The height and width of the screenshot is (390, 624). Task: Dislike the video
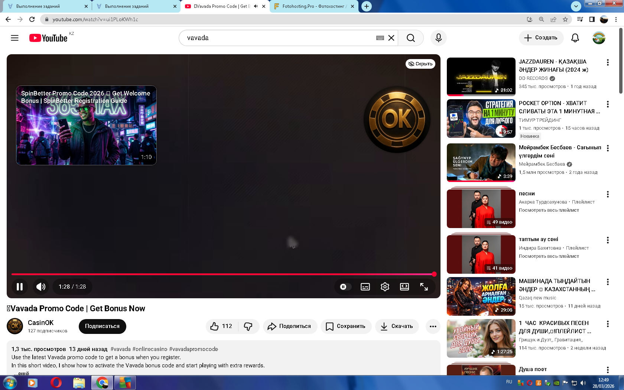click(x=248, y=326)
